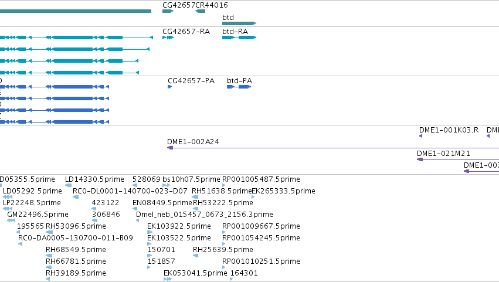The height and width of the screenshot is (282, 499).
Task: Click the RP001005487.5prime EST
Action: (224, 185)
